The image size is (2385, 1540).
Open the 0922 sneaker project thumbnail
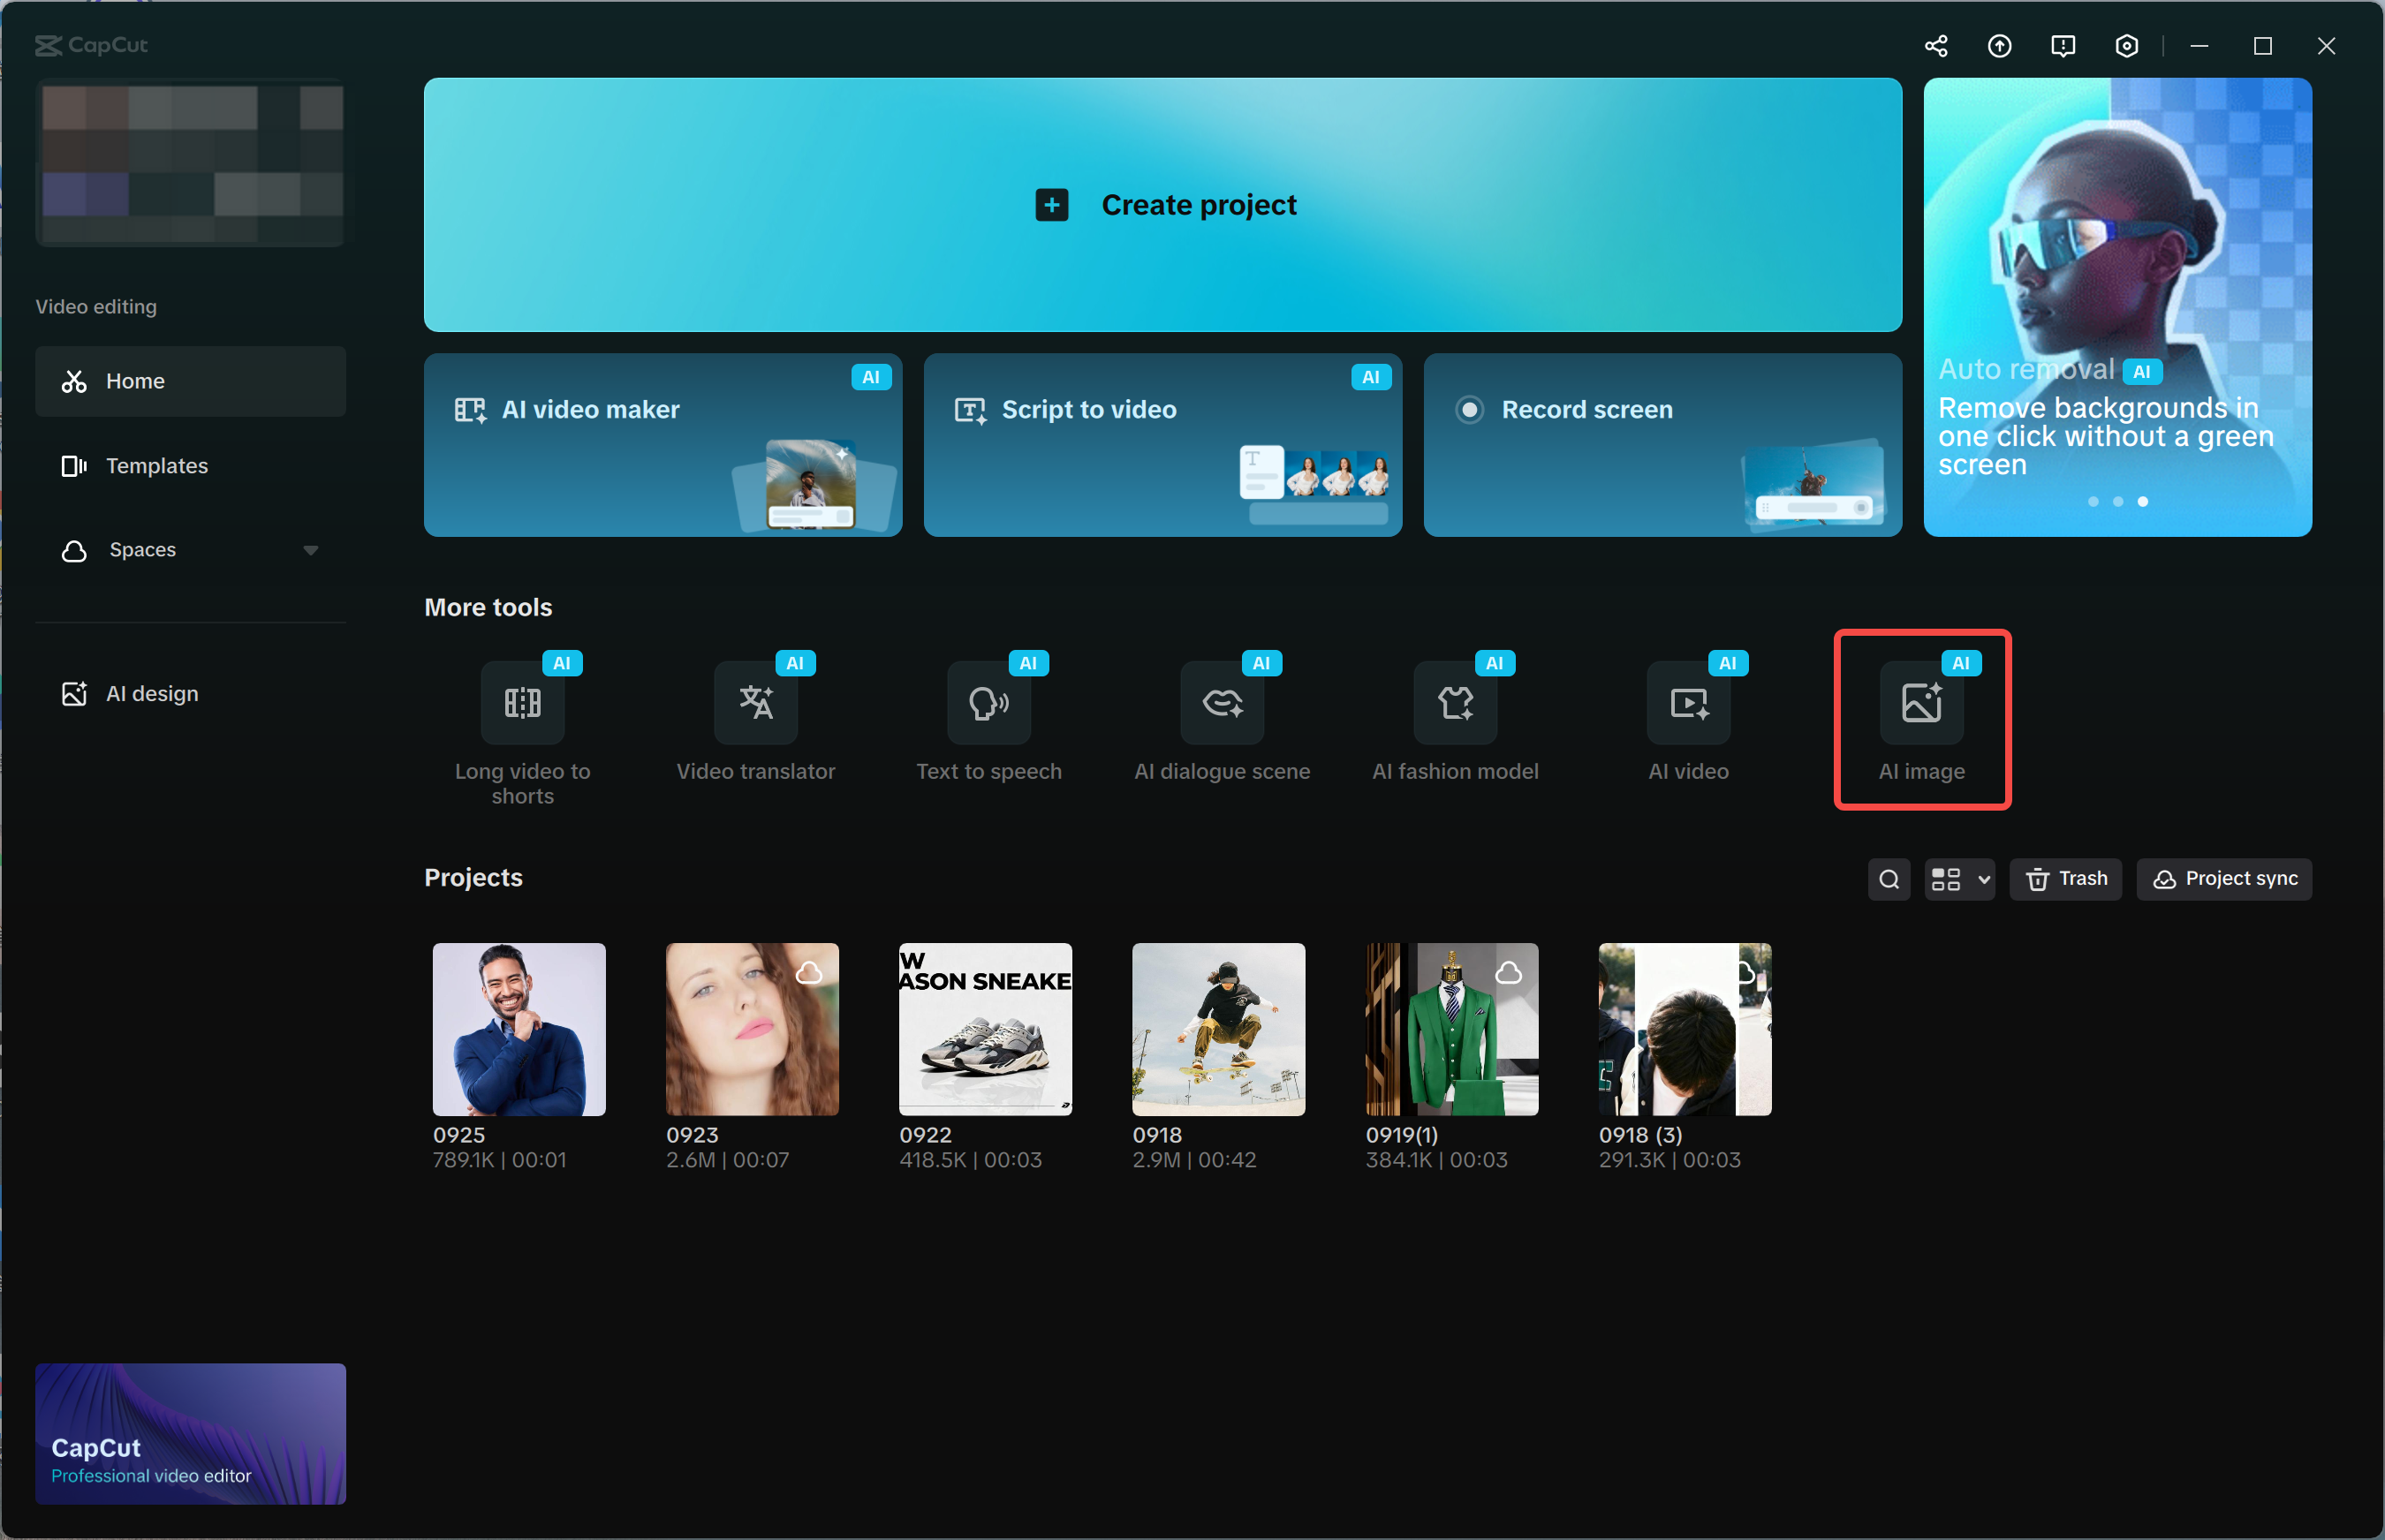pos(984,1029)
